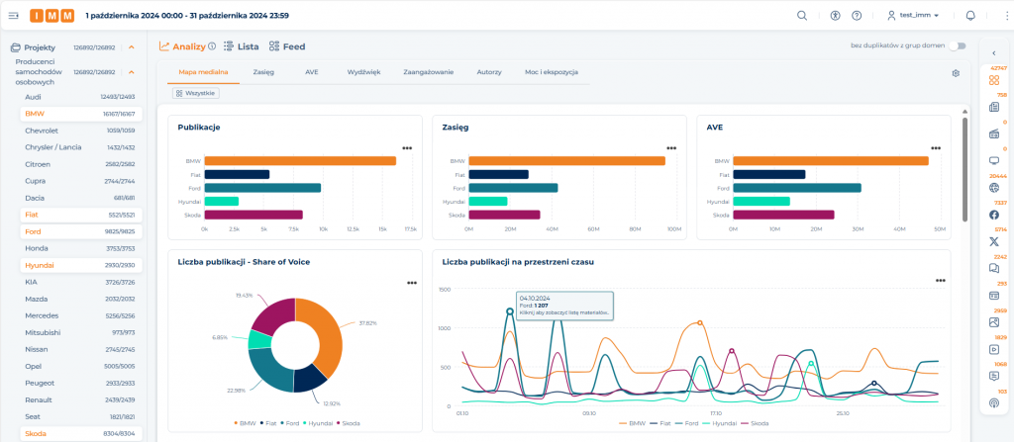Collapse the right media sidebar arrow
The height and width of the screenshot is (442, 1014).
point(993,53)
